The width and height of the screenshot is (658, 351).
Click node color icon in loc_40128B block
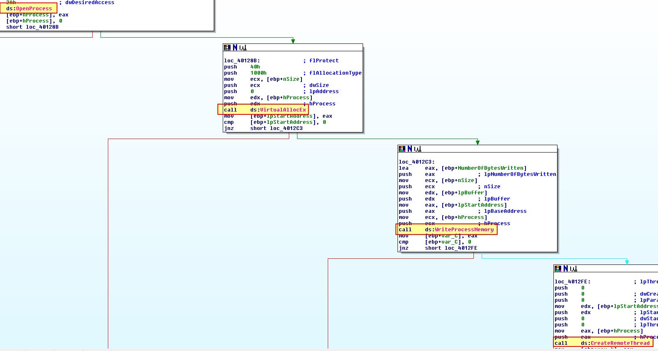click(x=227, y=48)
